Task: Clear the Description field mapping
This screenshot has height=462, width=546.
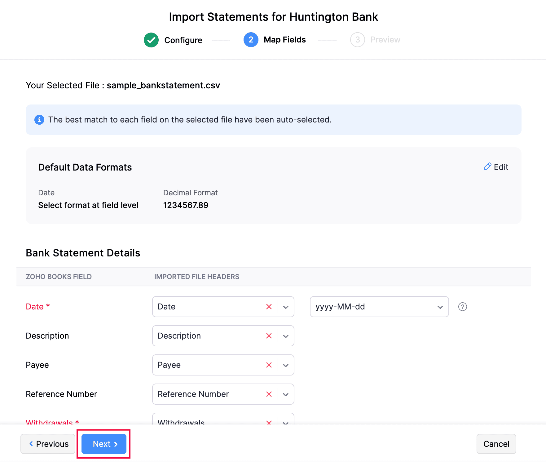Action: pos(269,336)
